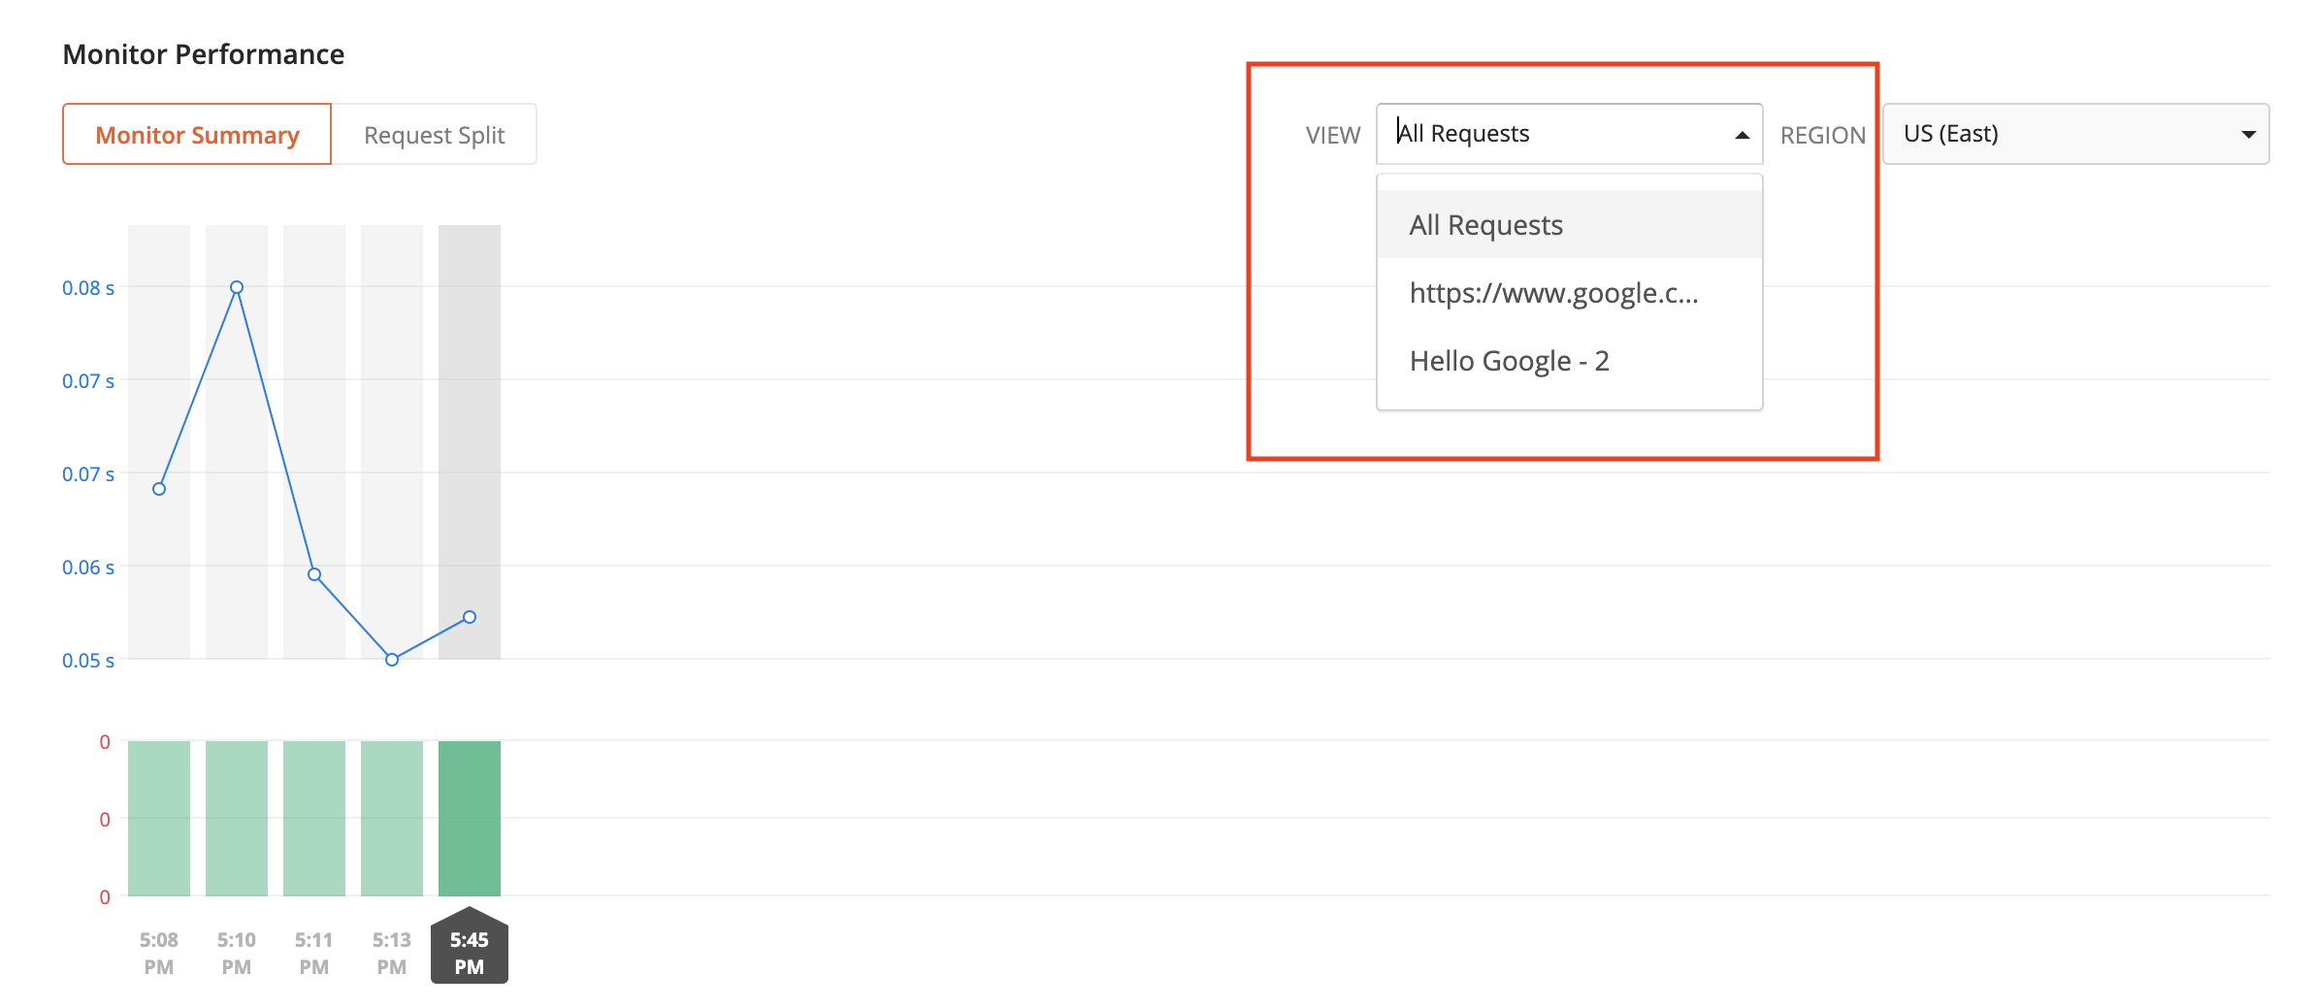Viewport: 2315px width, 1007px height.
Task: Switch to the Request Split tab
Action: [x=434, y=134]
